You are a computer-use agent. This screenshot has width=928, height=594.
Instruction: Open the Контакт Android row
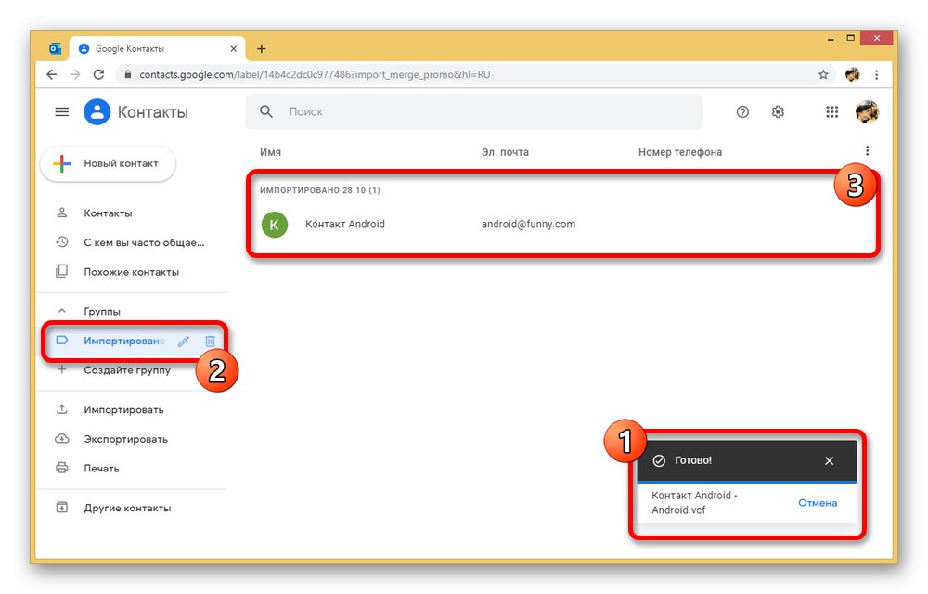(x=562, y=225)
